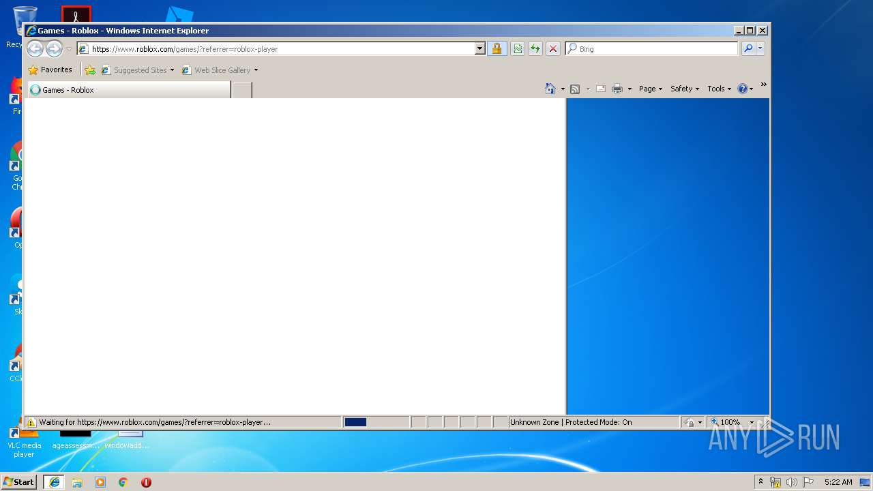Open the Page menu
The image size is (873, 491).
point(651,89)
